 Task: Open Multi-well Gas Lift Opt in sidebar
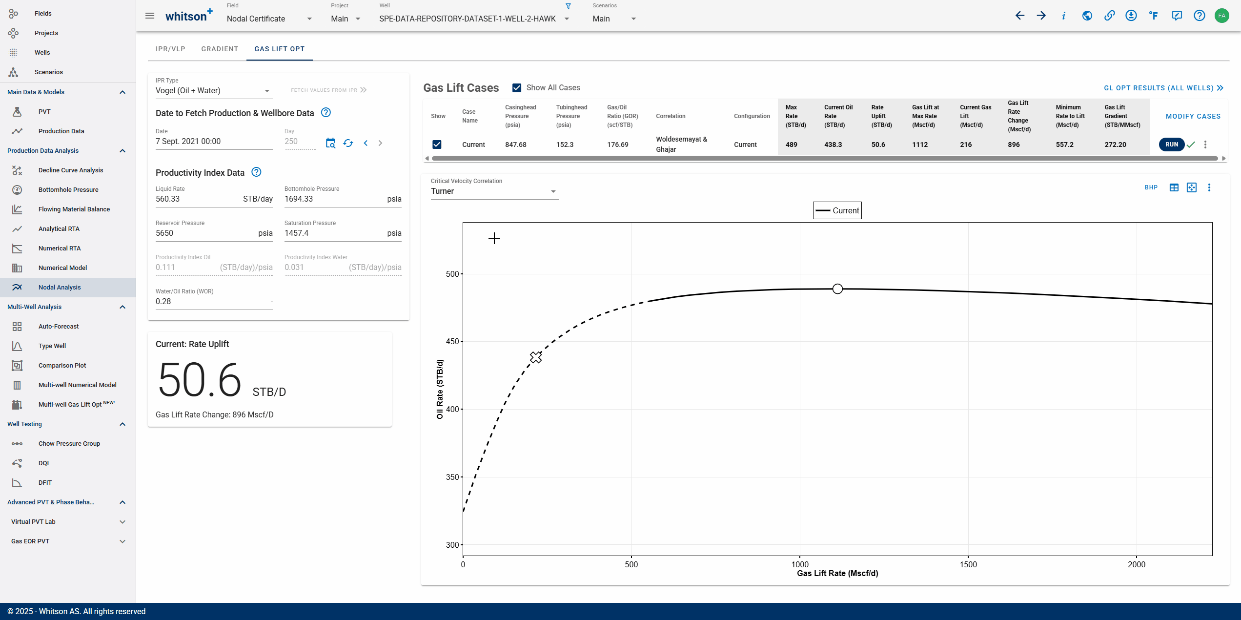(68, 404)
